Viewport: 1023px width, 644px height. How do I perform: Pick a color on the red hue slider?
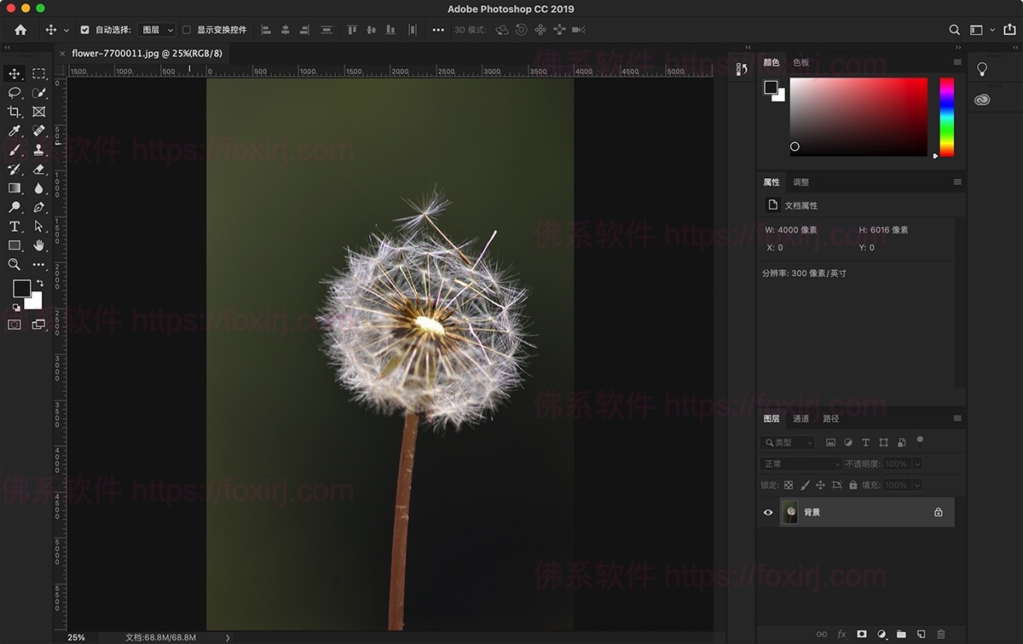tap(946, 83)
